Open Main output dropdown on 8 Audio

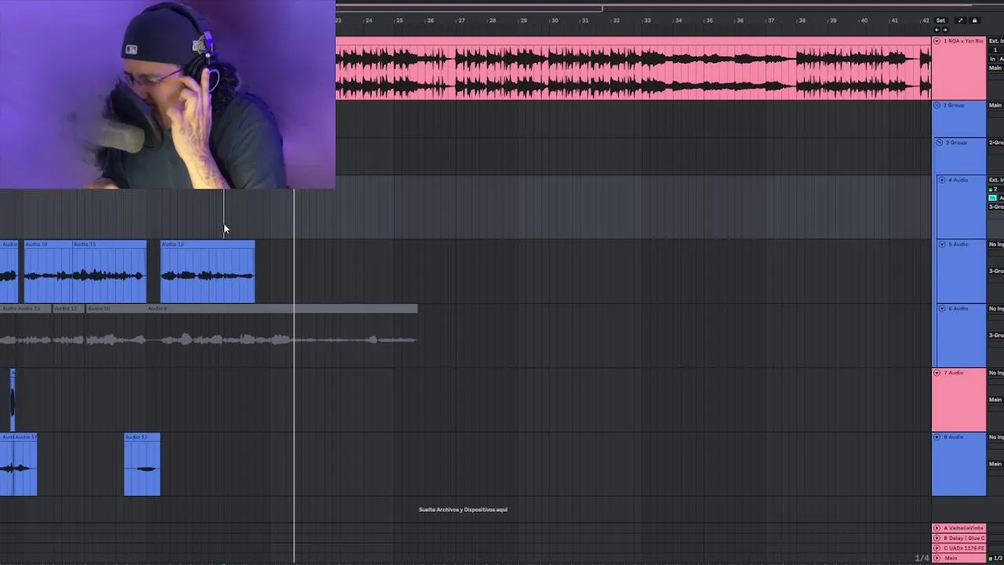click(996, 465)
